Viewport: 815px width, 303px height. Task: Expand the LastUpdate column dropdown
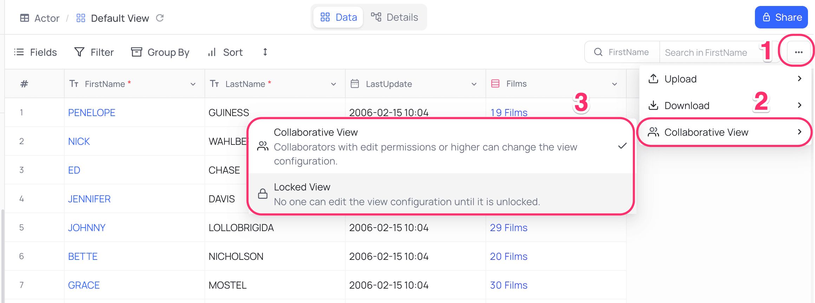pyautogui.click(x=474, y=84)
